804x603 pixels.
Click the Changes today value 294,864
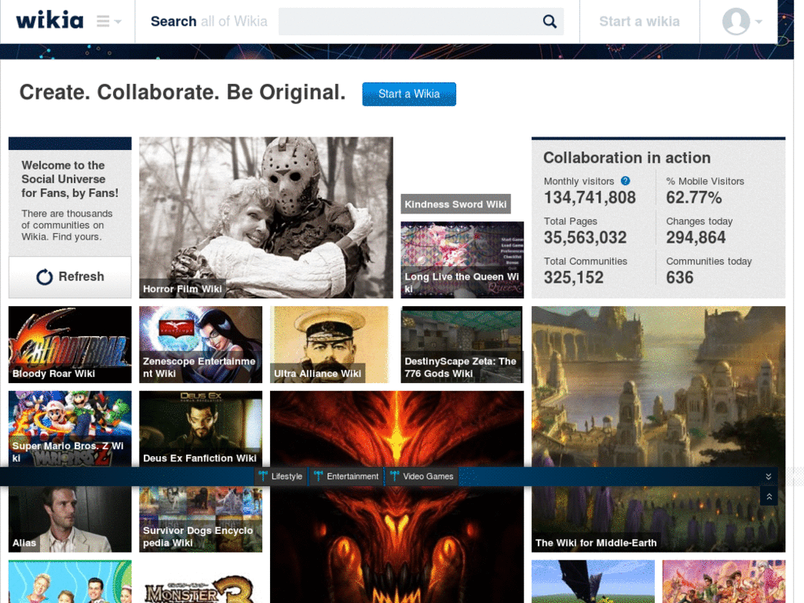tap(696, 237)
